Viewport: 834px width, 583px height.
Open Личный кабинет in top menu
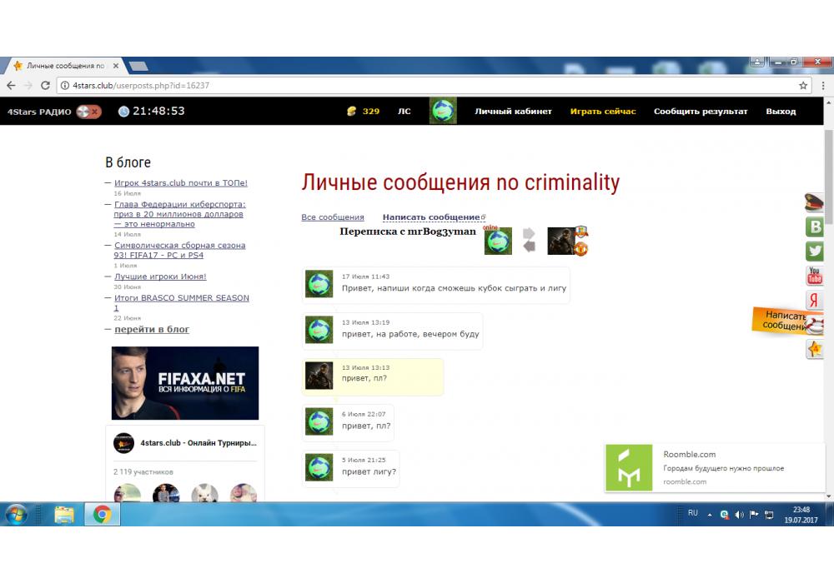click(513, 112)
